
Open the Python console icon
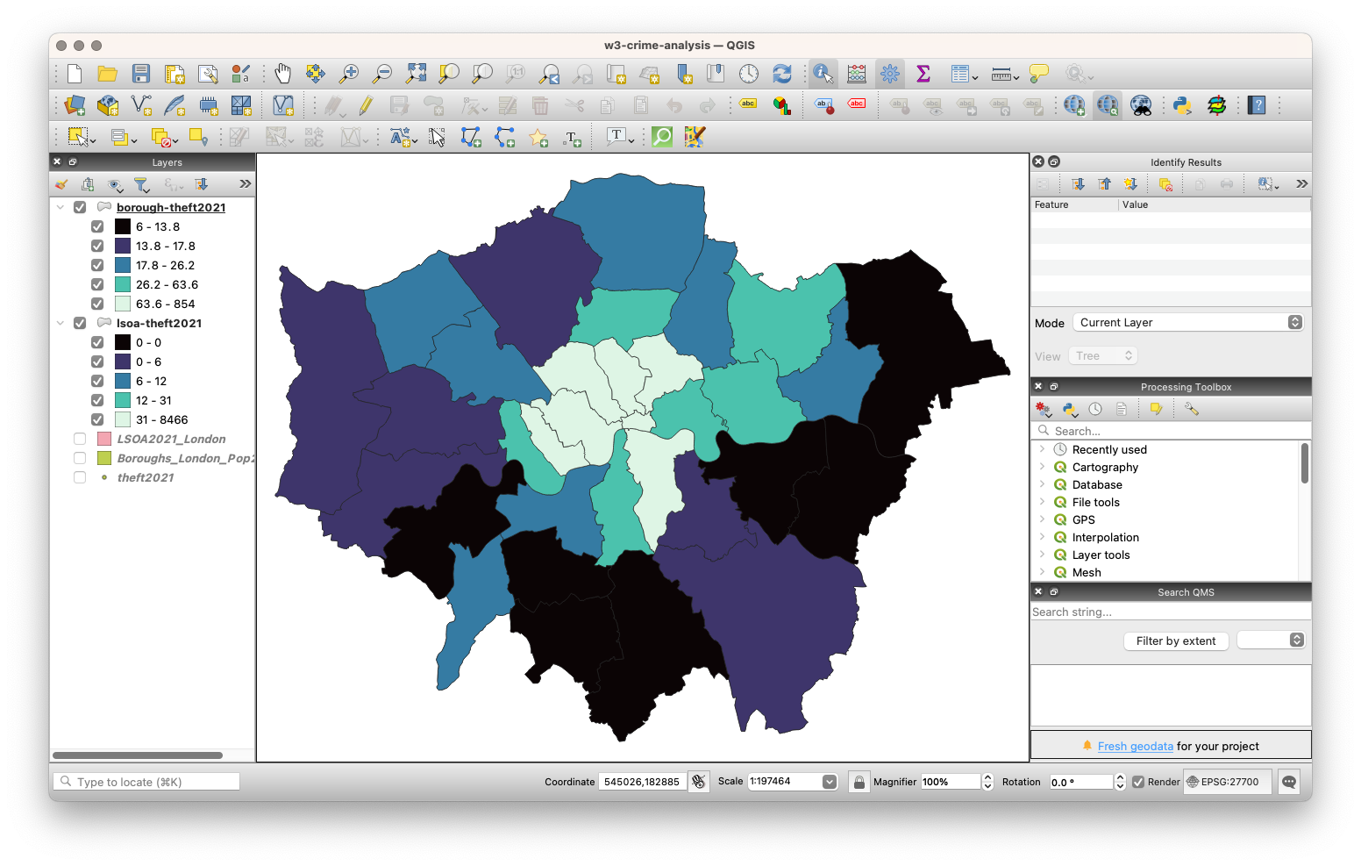coord(1183,105)
